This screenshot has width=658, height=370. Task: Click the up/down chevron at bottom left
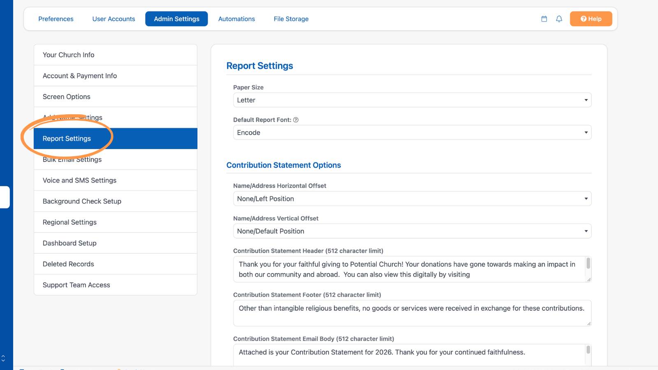[x=3, y=358]
